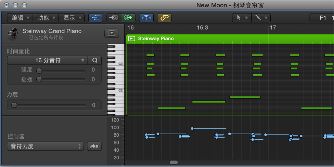
Task: Click ruler at position 16.3
Action: pos(202,28)
